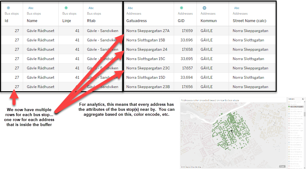Viewport: 306px width, 169px height.
Task: Select the Gatuadress column header
Action: point(136,21)
